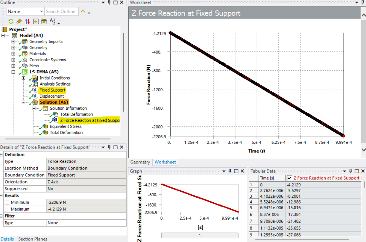Pin the Details panel with pushpin icon
The width and height of the screenshot is (366, 242).
(109, 147)
